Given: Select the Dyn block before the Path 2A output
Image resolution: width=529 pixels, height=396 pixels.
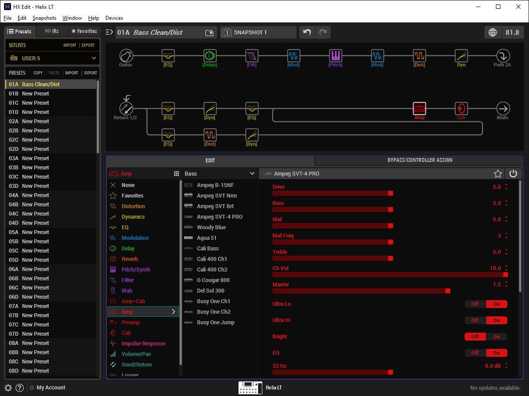Looking at the screenshot, I should 461,55.
